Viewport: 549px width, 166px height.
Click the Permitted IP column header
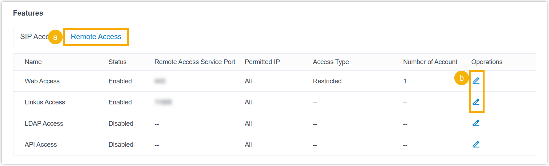click(262, 62)
